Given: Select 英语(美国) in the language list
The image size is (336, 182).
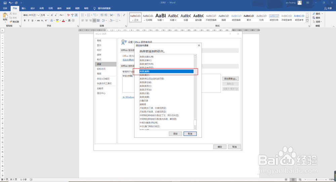Looking at the screenshot, I should (x=167, y=71).
